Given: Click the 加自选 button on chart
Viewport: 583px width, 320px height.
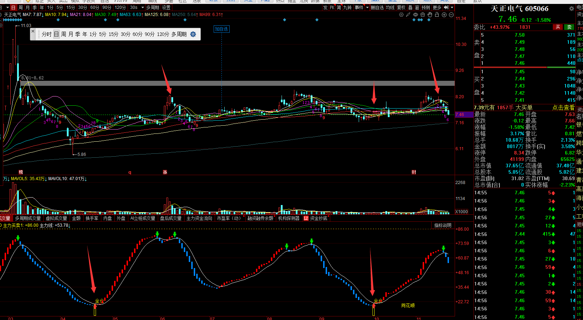Looking at the screenshot, I should coord(221,29).
